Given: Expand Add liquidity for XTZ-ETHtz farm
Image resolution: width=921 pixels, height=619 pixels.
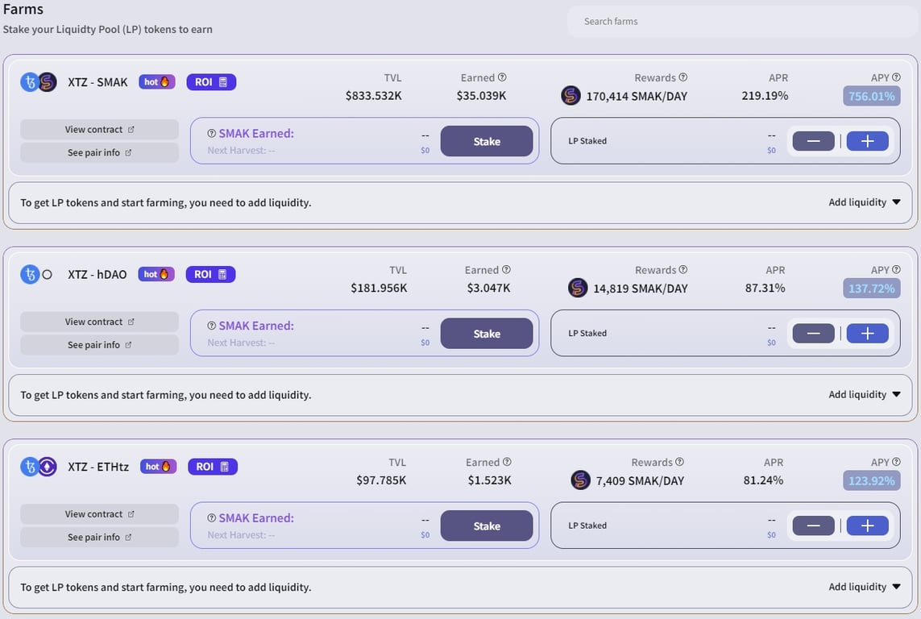Looking at the screenshot, I should 864,587.
